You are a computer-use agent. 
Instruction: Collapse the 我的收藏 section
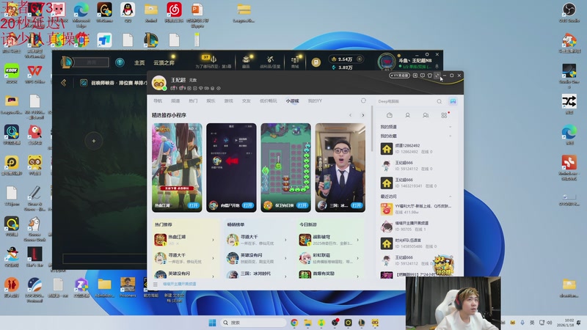point(450,136)
